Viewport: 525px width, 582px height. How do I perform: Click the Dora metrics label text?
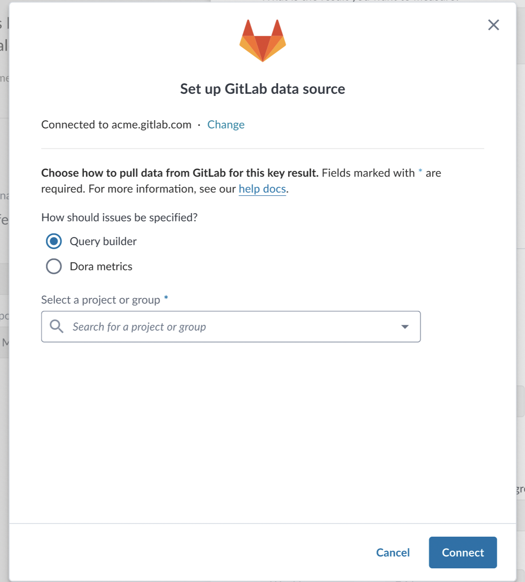click(101, 266)
